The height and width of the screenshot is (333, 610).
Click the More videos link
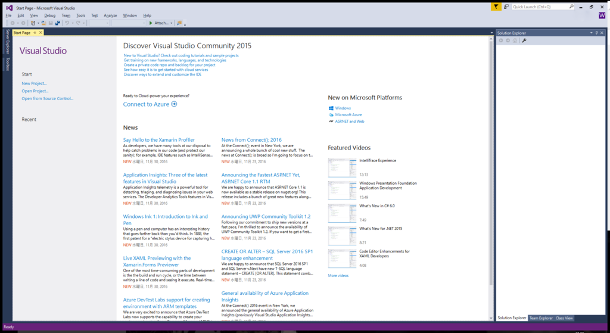(x=338, y=275)
